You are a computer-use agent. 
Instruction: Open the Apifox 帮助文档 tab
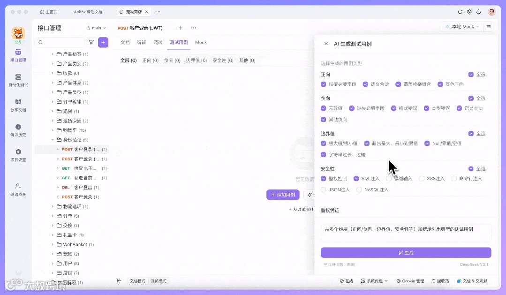tap(88, 12)
